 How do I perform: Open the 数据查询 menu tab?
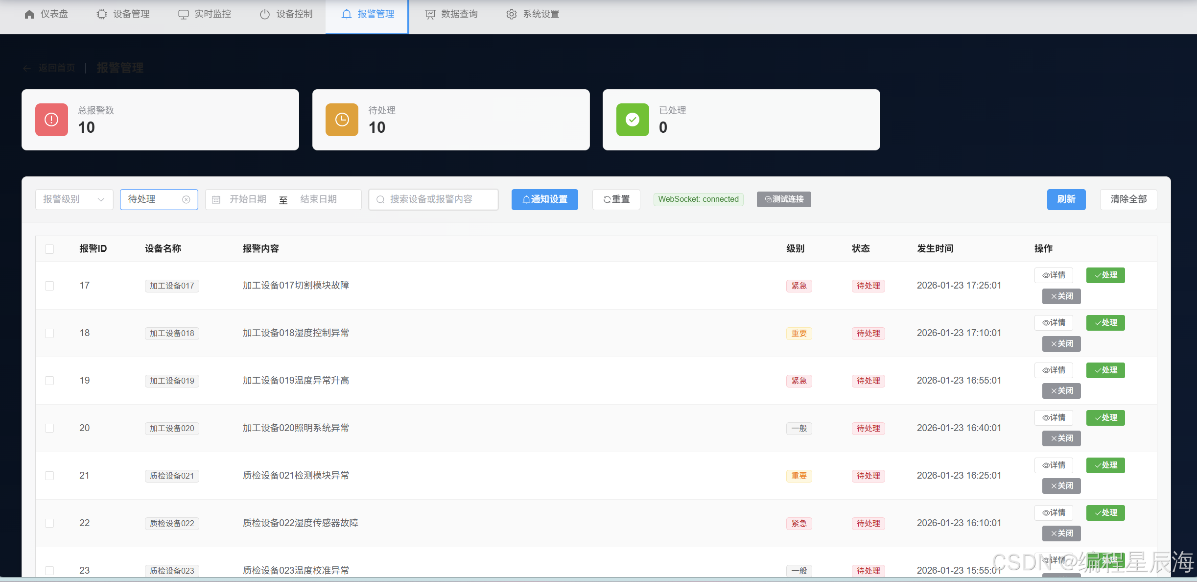pyautogui.click(x=451, y=14)
